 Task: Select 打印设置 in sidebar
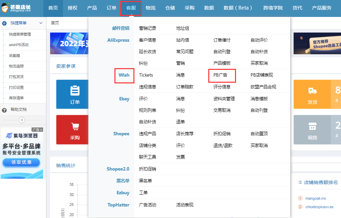pyautogui.click(x=16, y=87)
